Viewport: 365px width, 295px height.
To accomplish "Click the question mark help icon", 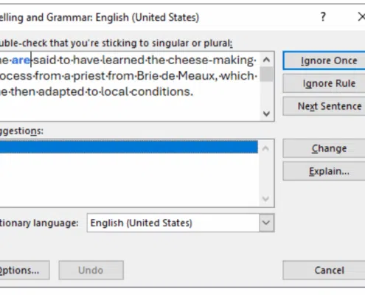I will (323, 17).
